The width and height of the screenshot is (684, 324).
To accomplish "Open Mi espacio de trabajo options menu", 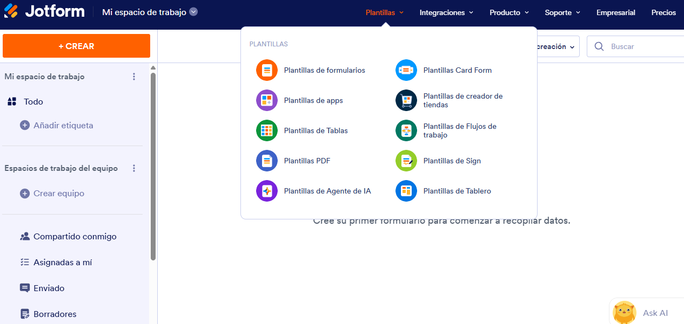I will (x=134, y=77).
